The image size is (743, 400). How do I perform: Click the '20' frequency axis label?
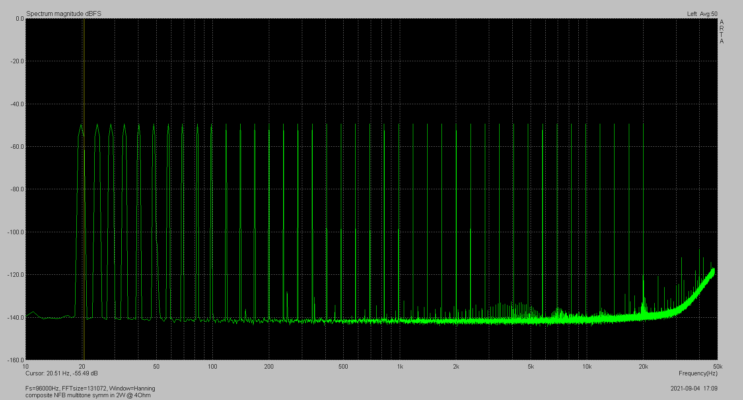click(82, 367)
